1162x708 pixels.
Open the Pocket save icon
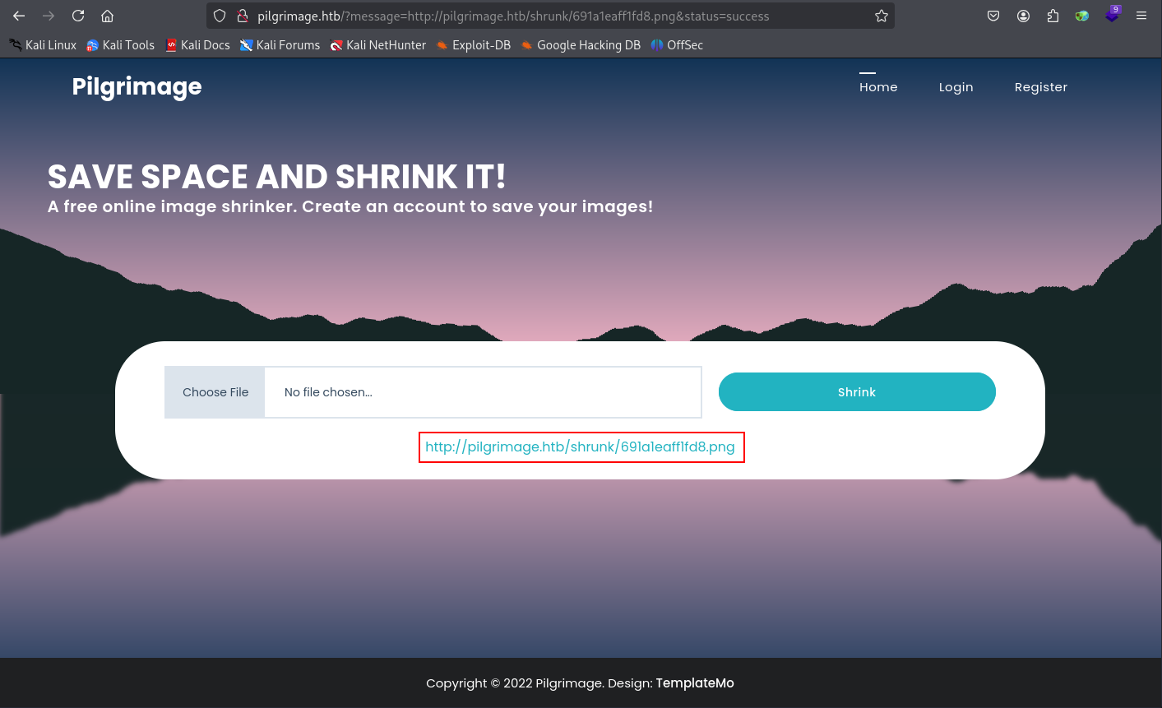[x=993, y=16]
